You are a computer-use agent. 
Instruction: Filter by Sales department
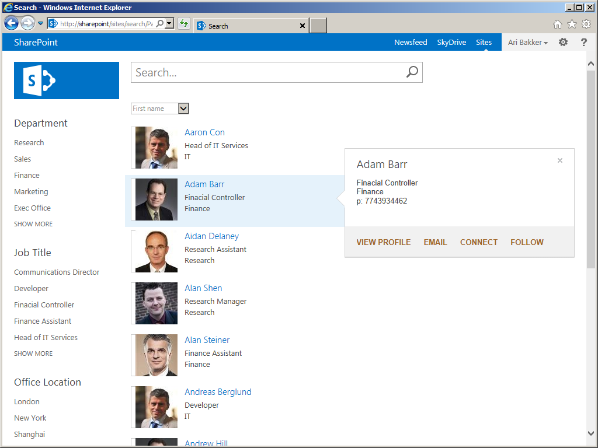tap(23, 159)
